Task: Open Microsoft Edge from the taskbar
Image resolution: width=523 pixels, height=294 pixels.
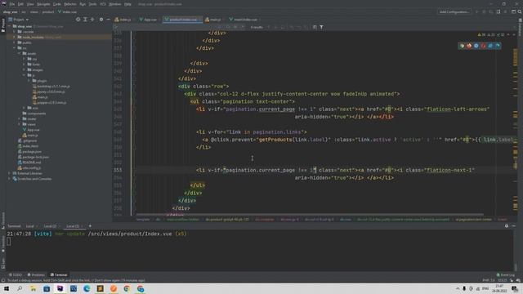Action: 87,288
